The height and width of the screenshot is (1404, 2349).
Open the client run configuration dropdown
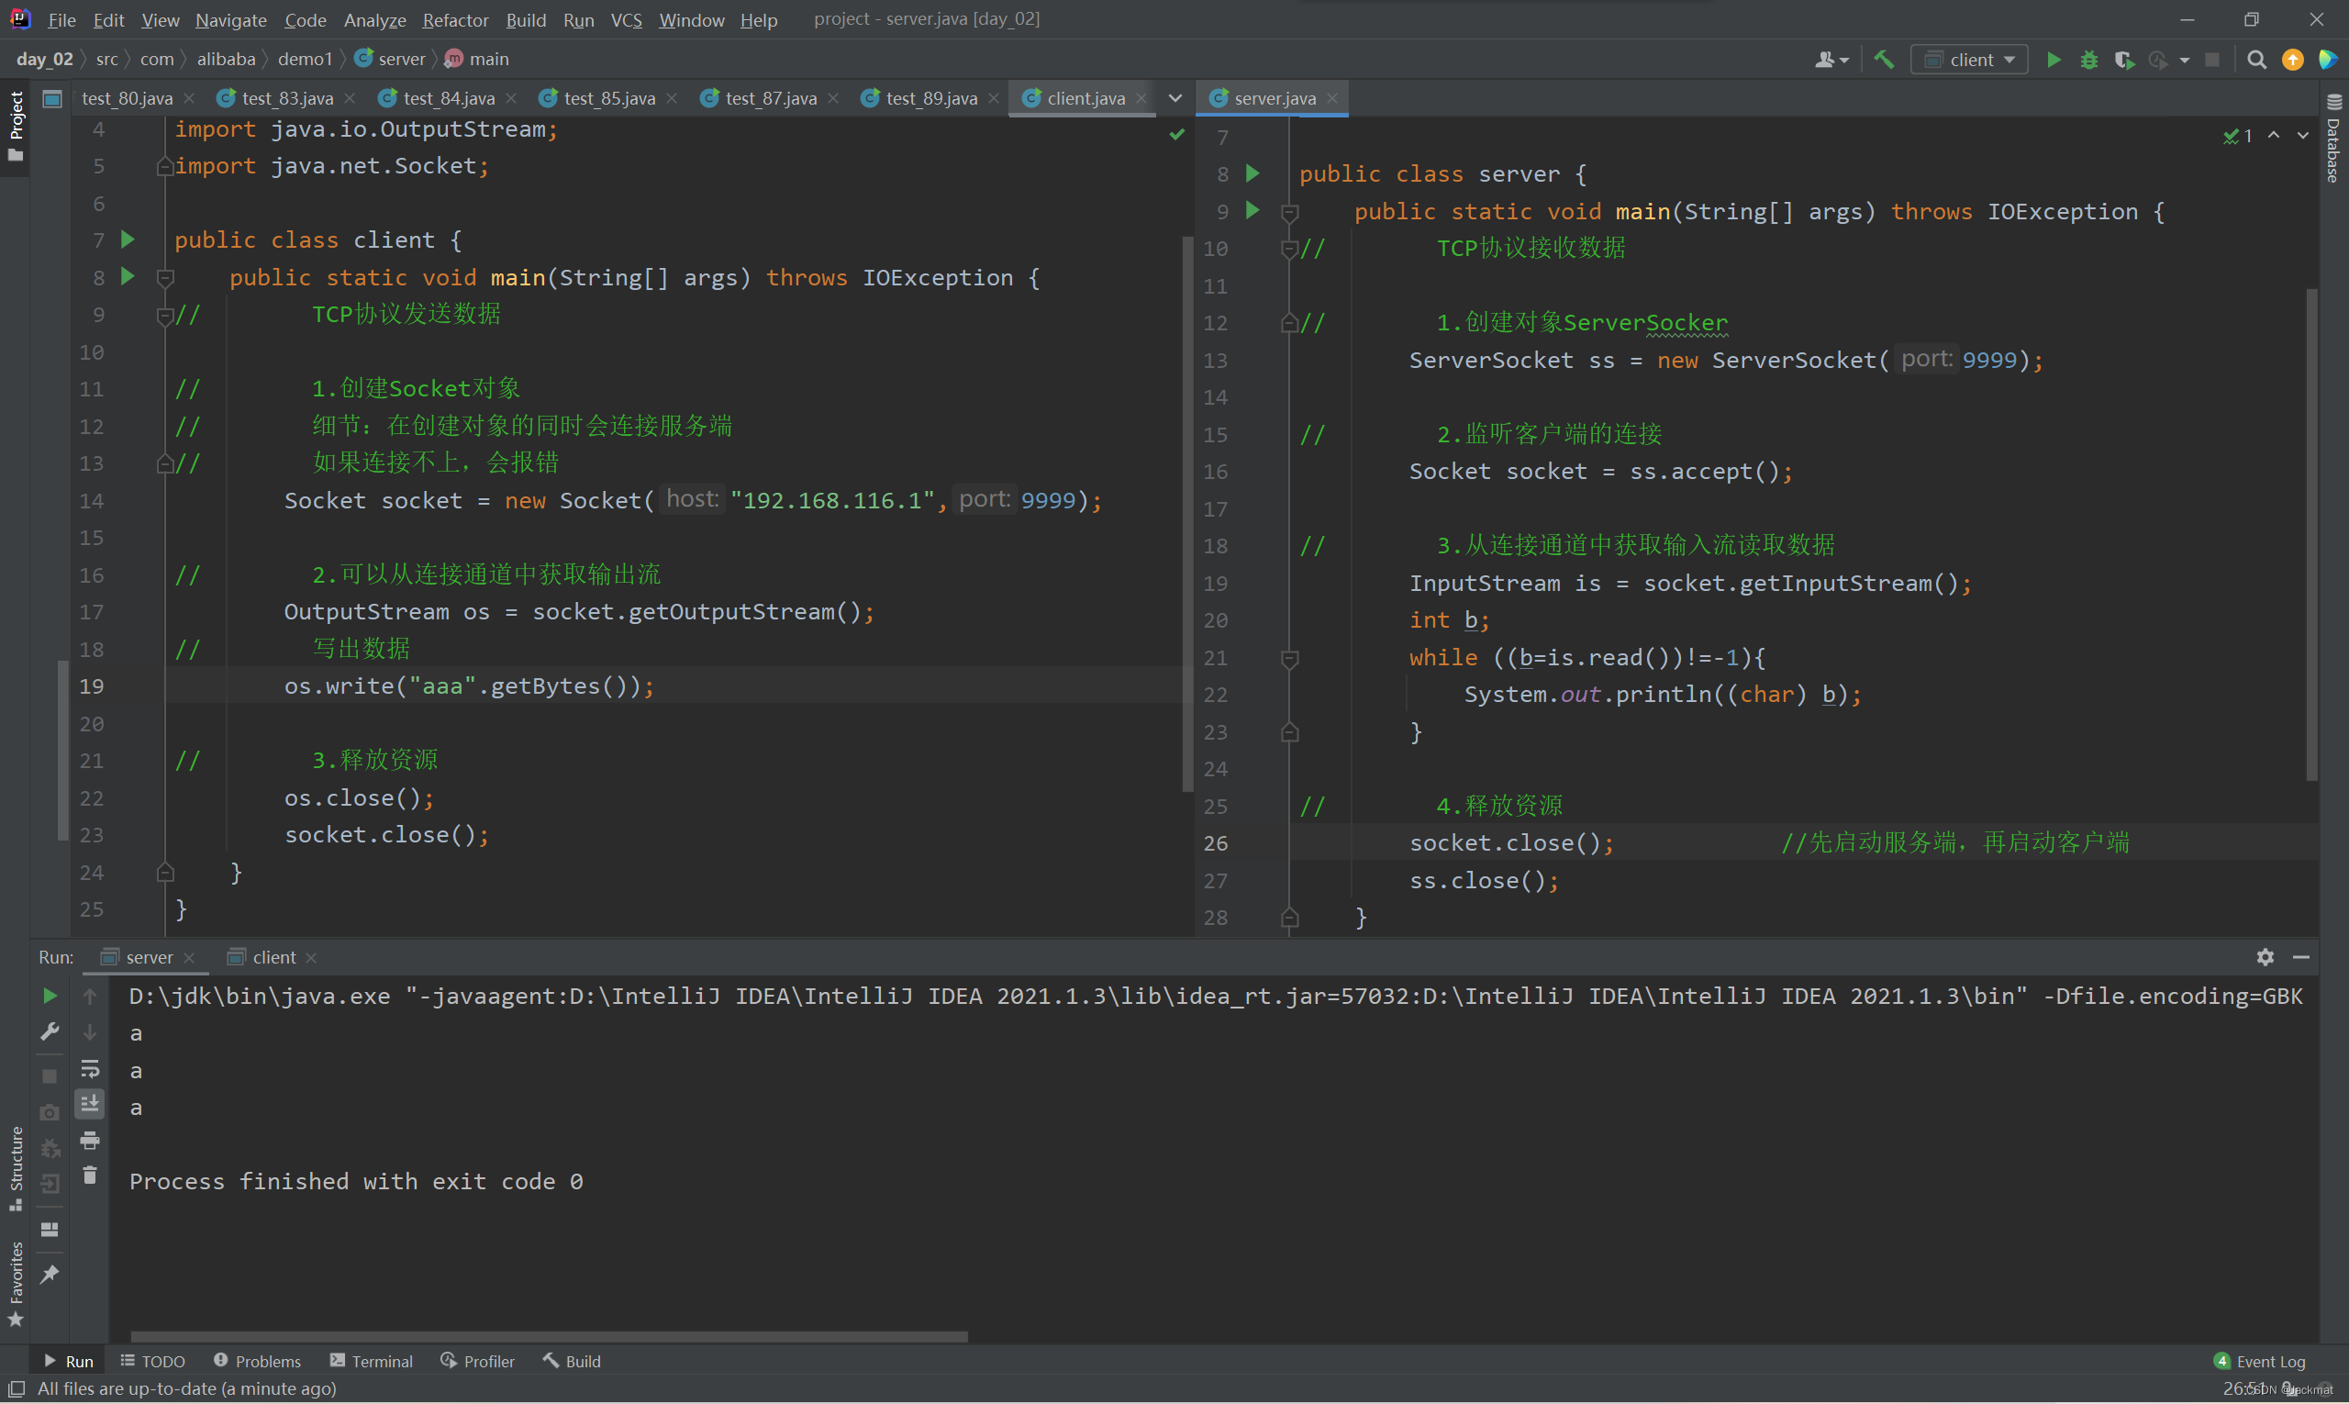1972,60
